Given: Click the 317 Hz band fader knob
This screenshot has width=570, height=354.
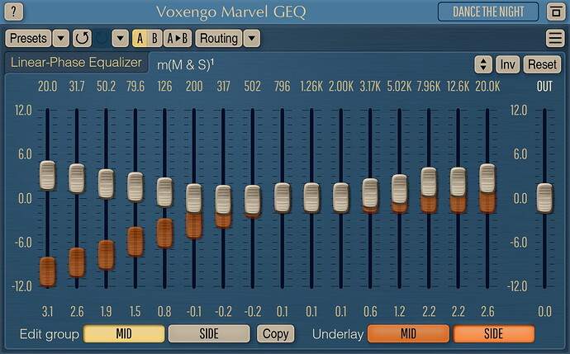Looking at the screenshot, I should click(223, 200).
